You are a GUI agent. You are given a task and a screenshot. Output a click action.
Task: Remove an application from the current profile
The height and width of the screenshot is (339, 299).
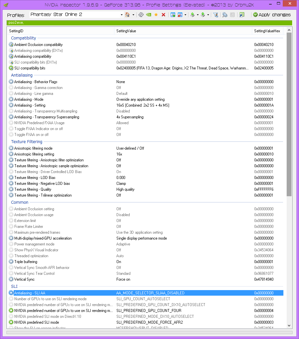[x=180, y=15]
